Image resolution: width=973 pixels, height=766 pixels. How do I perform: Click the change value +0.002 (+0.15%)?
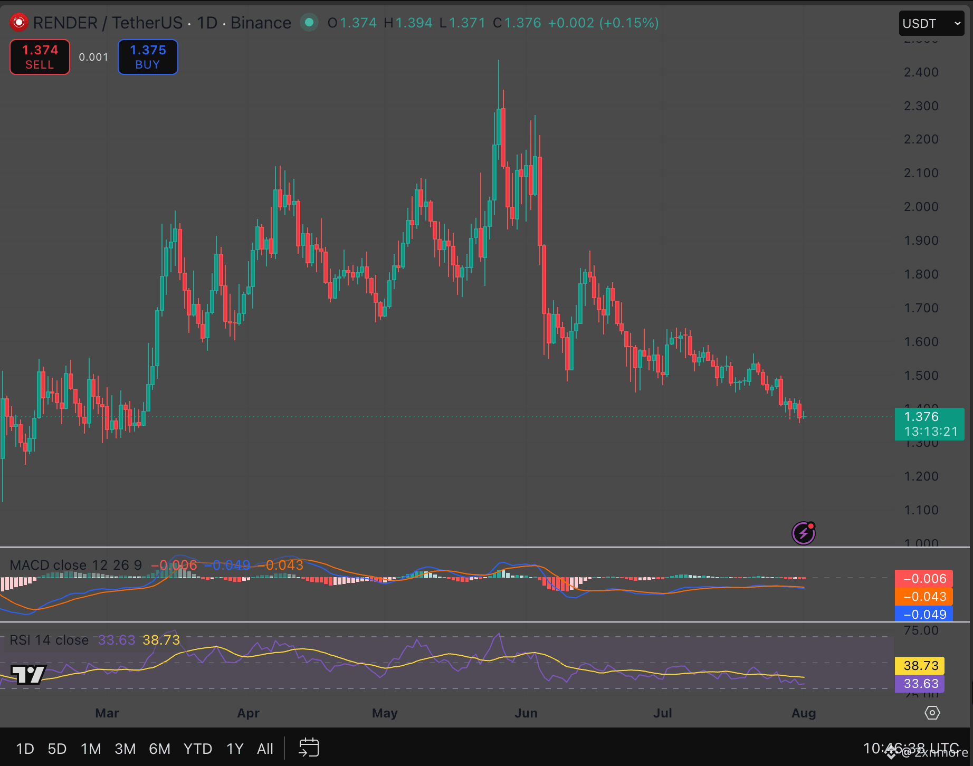coord(603,23)
